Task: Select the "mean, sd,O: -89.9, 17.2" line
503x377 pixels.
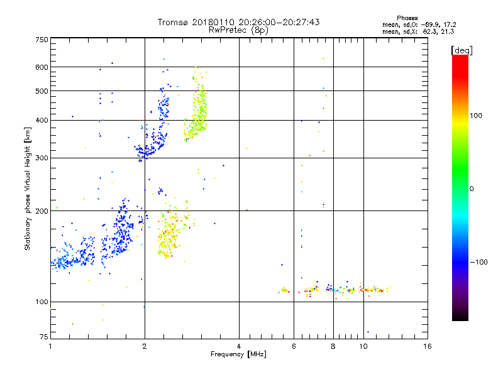Action: tap(419, 25)
